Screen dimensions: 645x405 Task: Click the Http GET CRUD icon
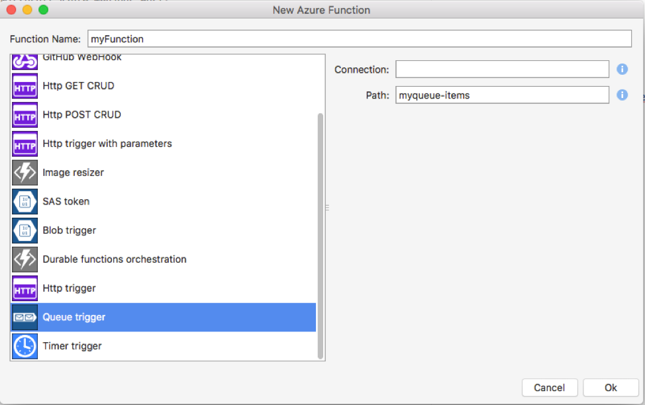25,86
